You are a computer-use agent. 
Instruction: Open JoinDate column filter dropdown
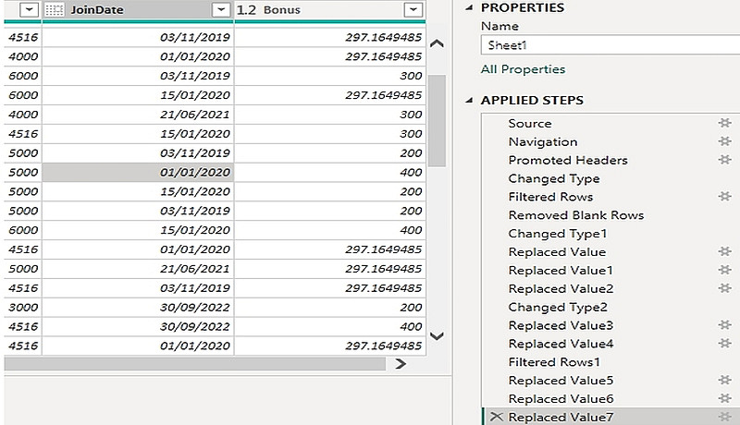click(220, 9)
